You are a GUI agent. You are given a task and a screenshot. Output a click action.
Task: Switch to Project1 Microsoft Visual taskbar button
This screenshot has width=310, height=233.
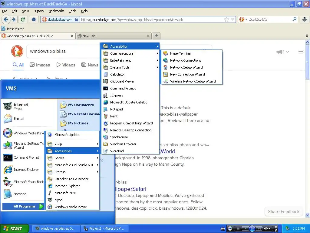105,228
